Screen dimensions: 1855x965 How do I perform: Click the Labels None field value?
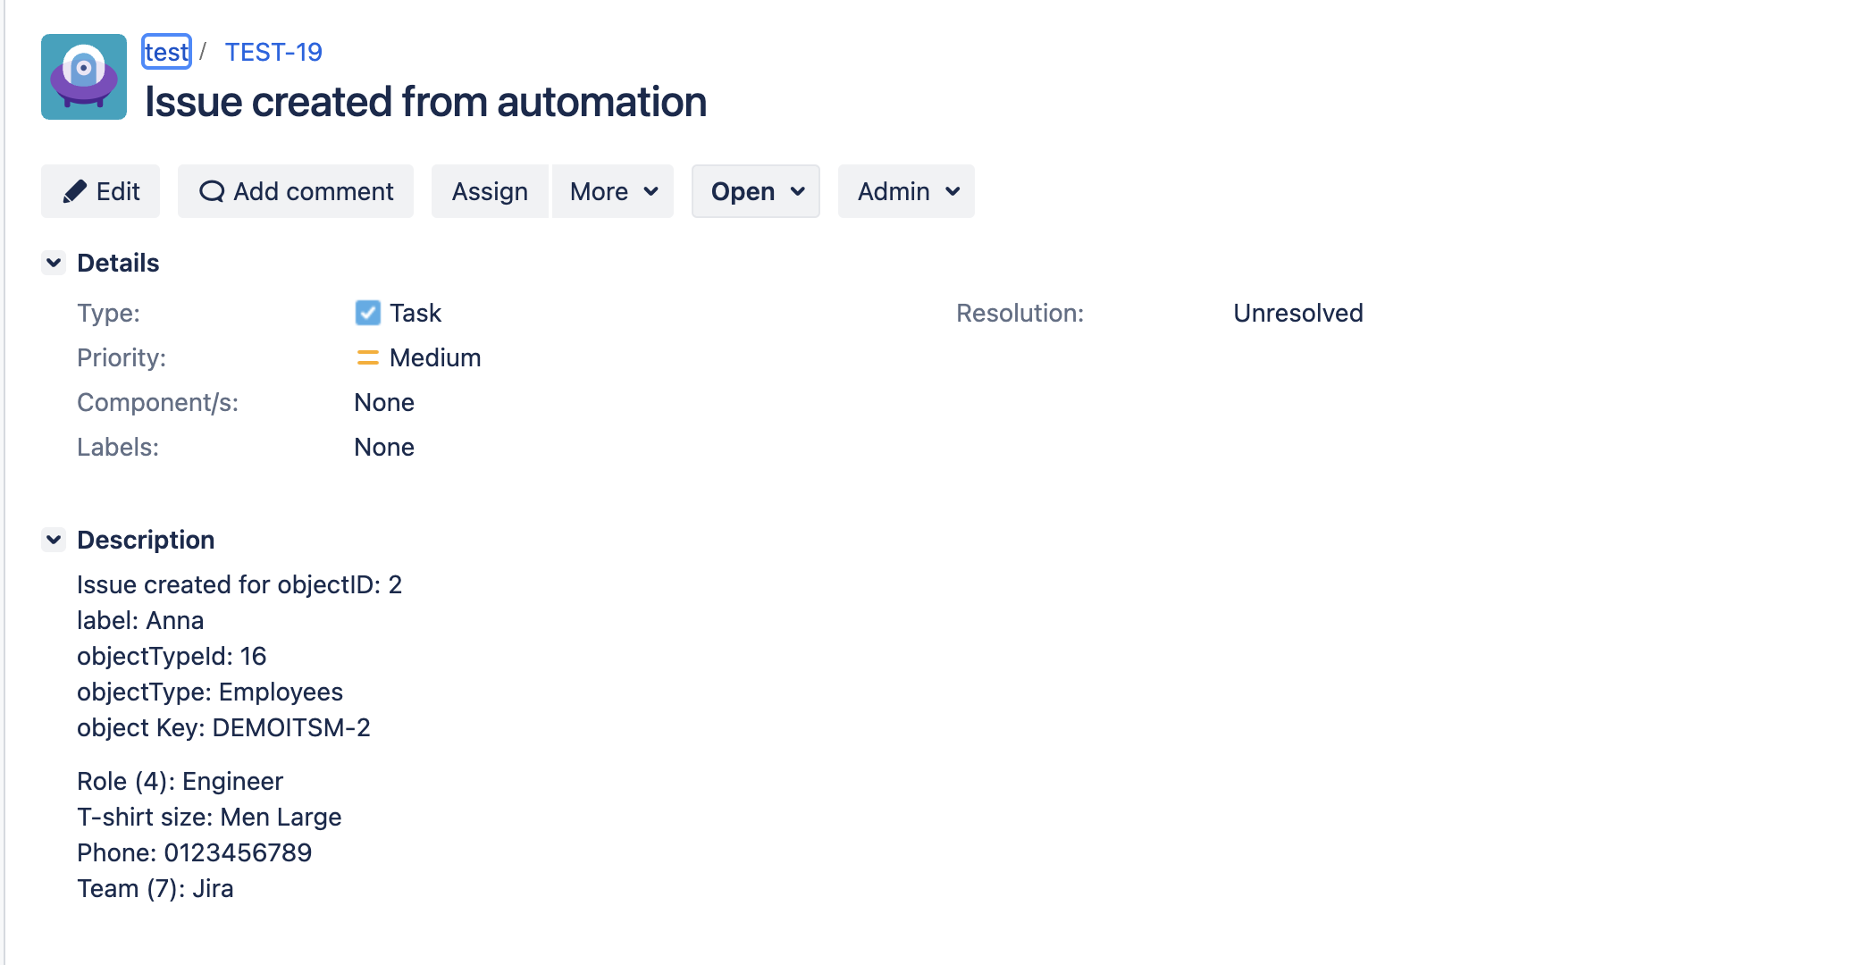pos(384,447)
